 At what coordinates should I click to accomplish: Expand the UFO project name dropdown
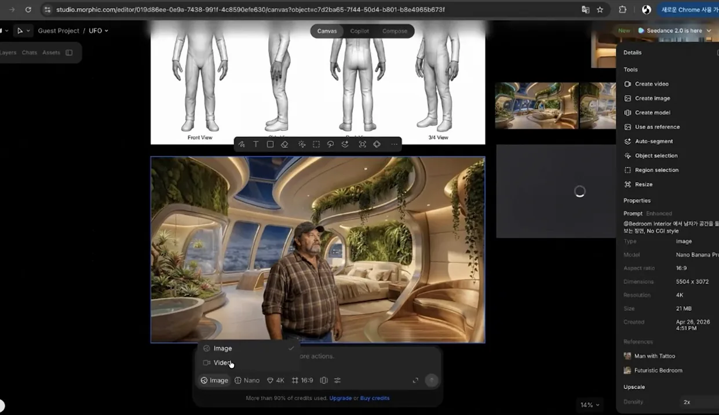tap(98, 31)
